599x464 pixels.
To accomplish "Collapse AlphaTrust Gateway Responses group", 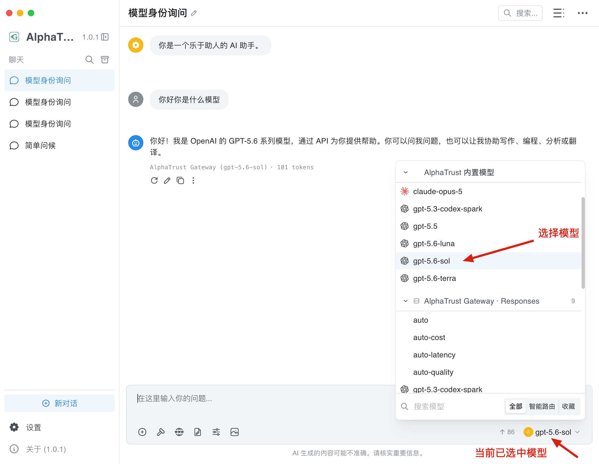I will coord(406,301).
